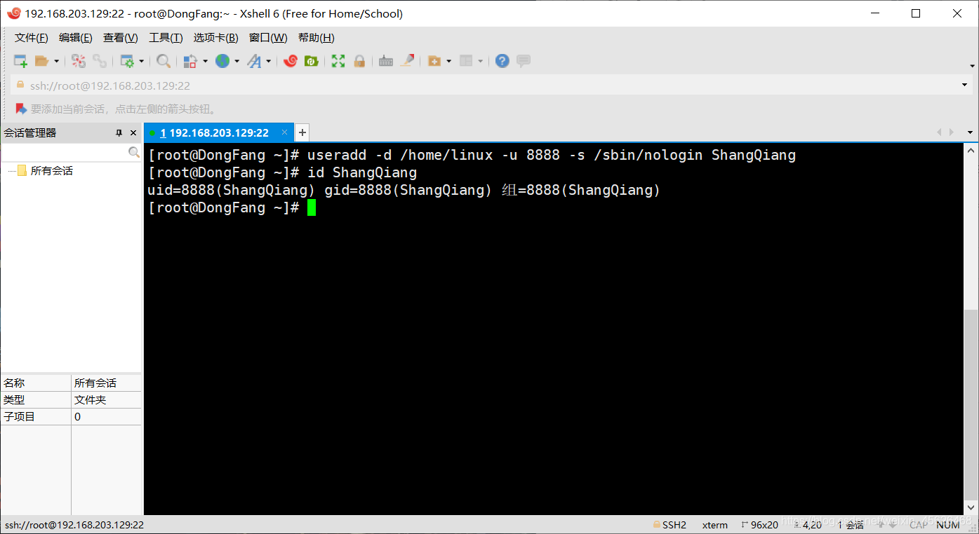
Task: Open the 窗口(W) menu
Action: (x=268, y=38)
